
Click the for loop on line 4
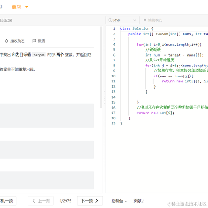(x=169, y=44)
